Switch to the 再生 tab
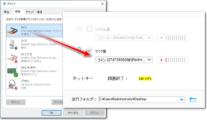 click(7, 12)
